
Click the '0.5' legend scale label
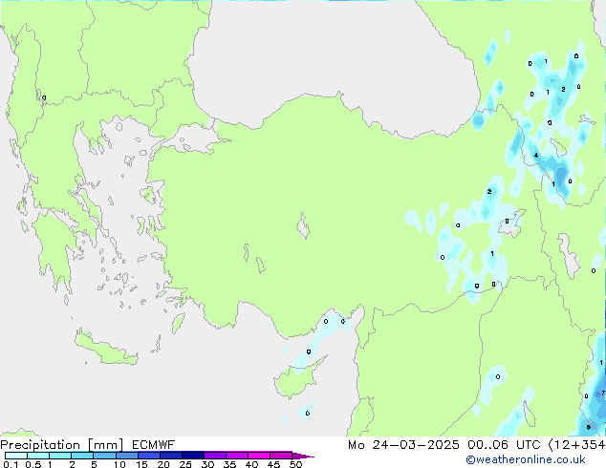[x=33, y=464]
